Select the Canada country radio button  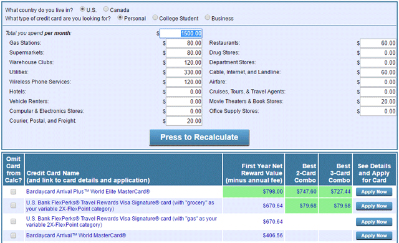(x=106, y=9)
